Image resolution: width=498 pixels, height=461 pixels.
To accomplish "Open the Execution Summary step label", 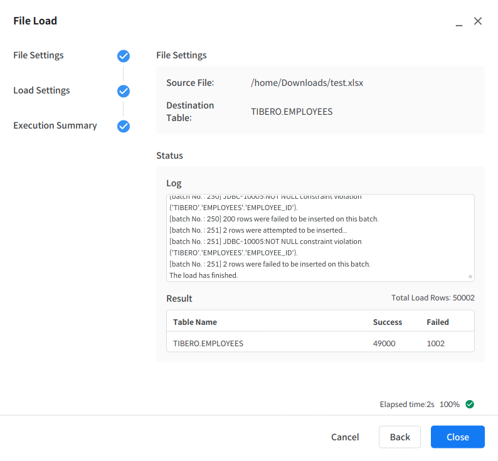I will coord(55,125).
